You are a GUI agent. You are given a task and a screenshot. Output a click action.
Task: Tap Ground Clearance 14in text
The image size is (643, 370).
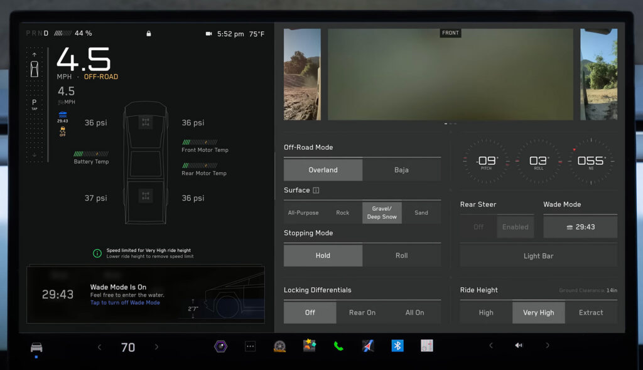point(588,290)
